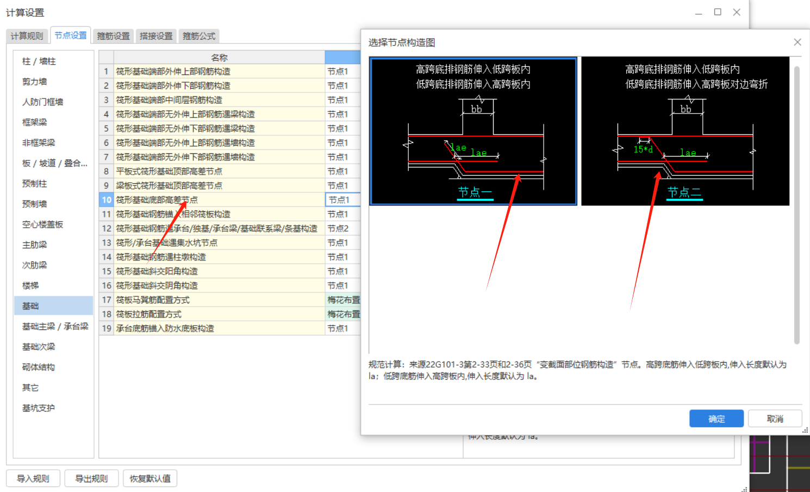This screenshot has height=492, width=810.
Task: Select 板 / 坡道 / 叠合... category
Action: (53, 163)
